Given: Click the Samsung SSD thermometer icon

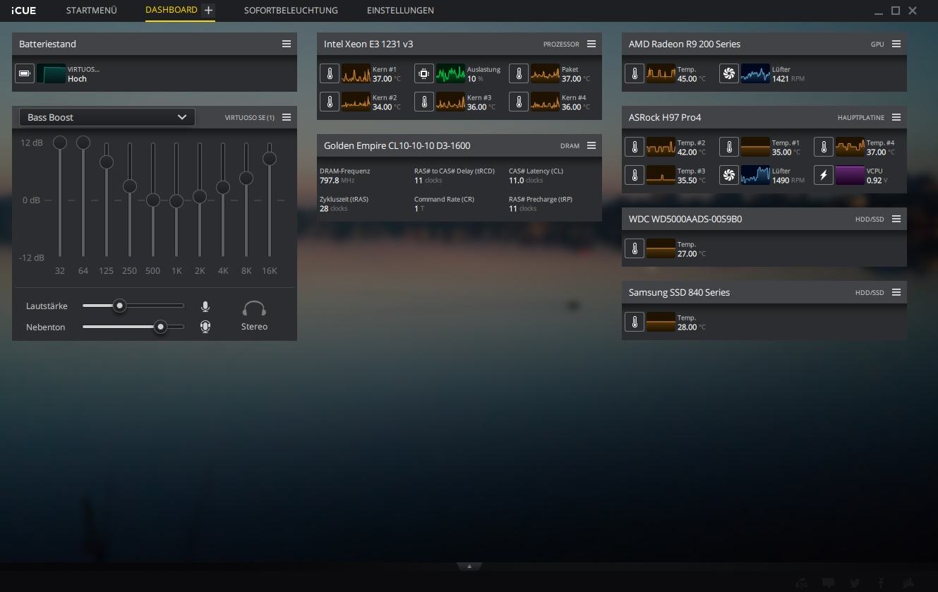Looking at the screenshot, I should (x=635, y=322).
